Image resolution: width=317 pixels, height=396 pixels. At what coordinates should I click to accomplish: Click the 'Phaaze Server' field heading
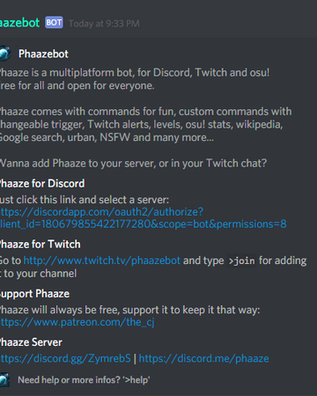31,342
